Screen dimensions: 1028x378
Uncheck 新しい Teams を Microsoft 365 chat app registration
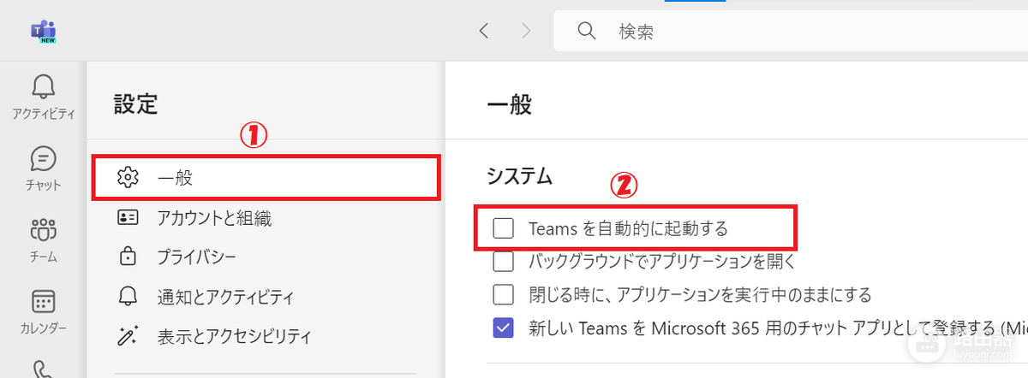coord(504,328)
